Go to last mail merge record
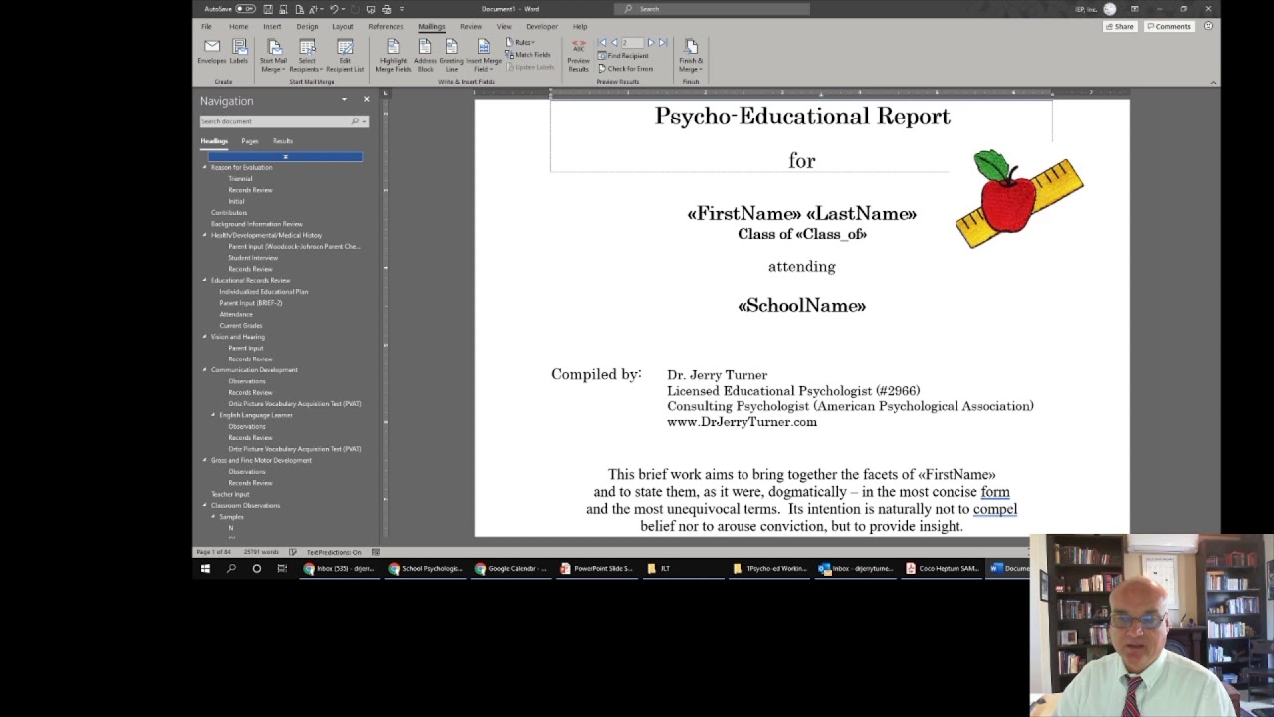The image size is (1274, 717). (x=663, y=43)
